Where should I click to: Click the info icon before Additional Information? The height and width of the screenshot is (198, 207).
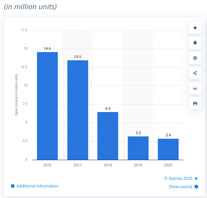(x=13, y=186)
